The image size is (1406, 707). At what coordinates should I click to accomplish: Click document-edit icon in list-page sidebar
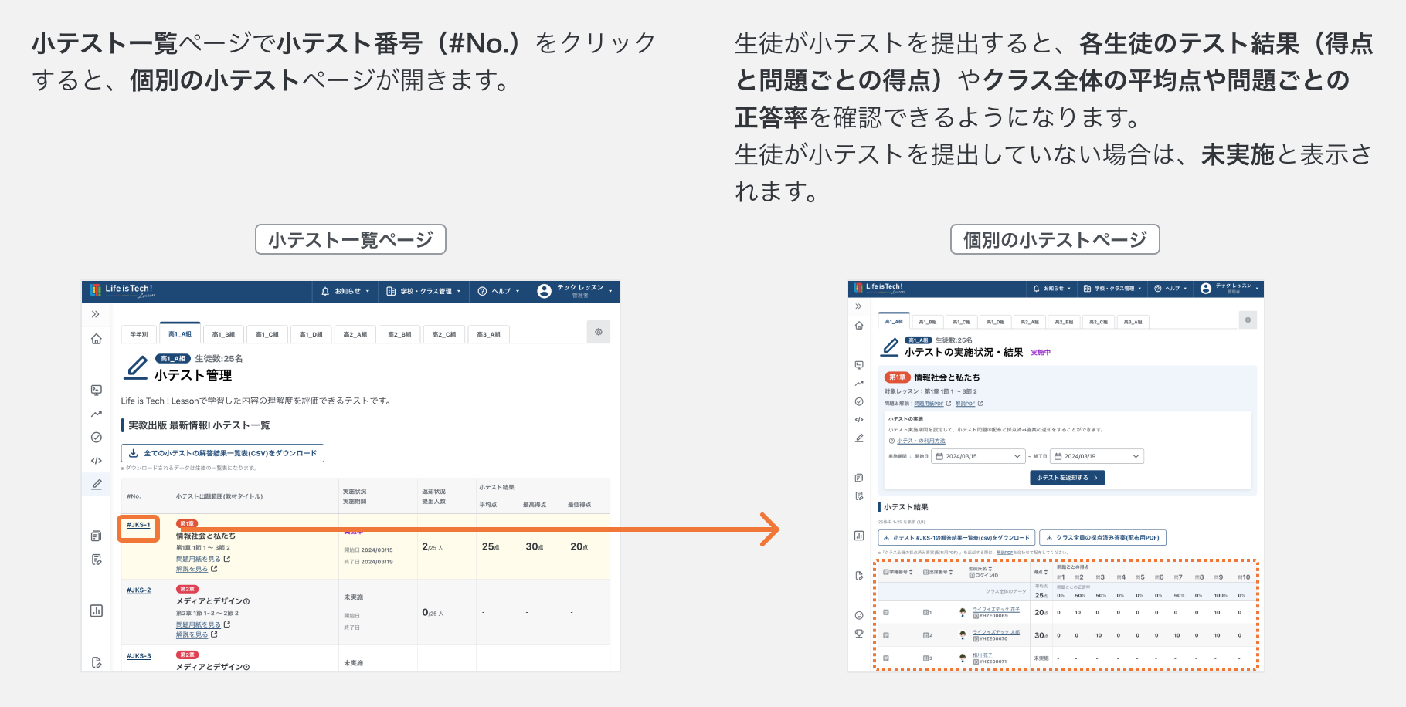tap(96, 560)
